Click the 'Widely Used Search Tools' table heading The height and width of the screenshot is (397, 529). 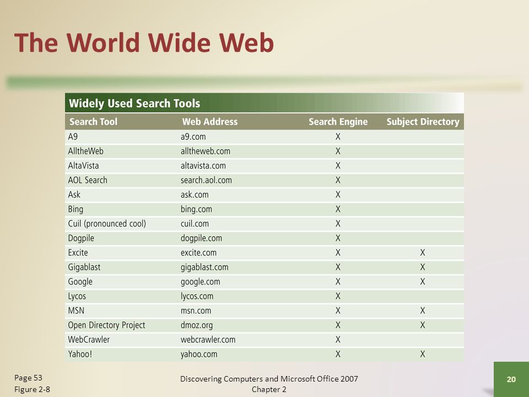pos(134,103)
